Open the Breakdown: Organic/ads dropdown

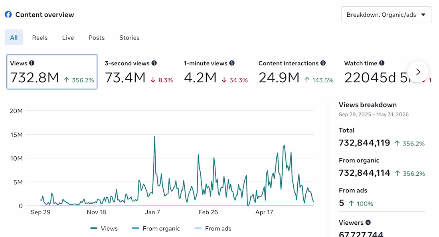pyautogui.click(x=386, y=14)
